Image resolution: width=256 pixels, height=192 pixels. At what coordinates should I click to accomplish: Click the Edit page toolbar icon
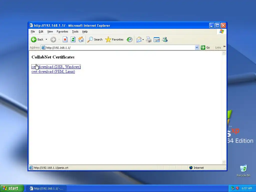156,39
